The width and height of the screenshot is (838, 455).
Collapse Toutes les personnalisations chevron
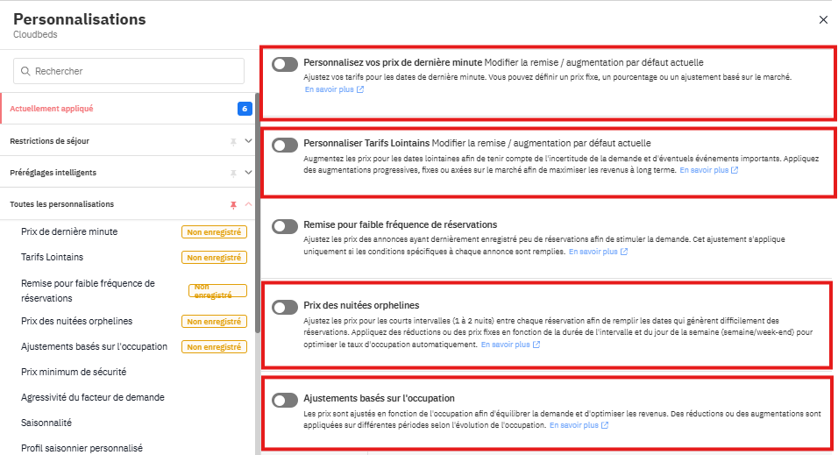(248, 204)
